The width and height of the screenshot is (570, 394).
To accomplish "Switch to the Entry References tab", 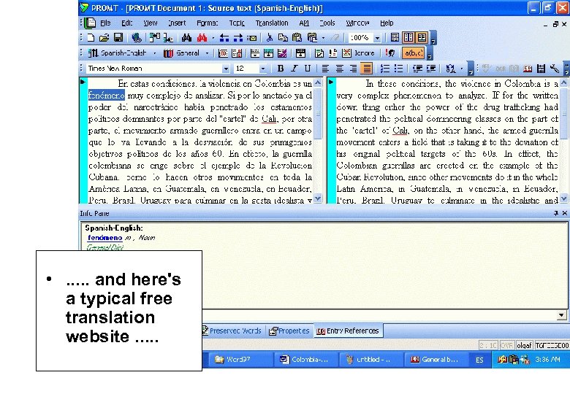I will [348, 331].
